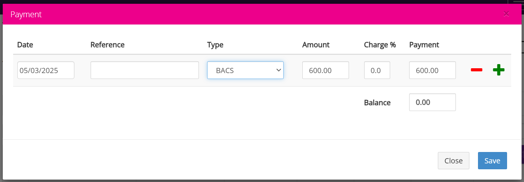Select the Payment field in the row
Image resolution: width=524 pixels, height=182 pixels.
(432, 70)
